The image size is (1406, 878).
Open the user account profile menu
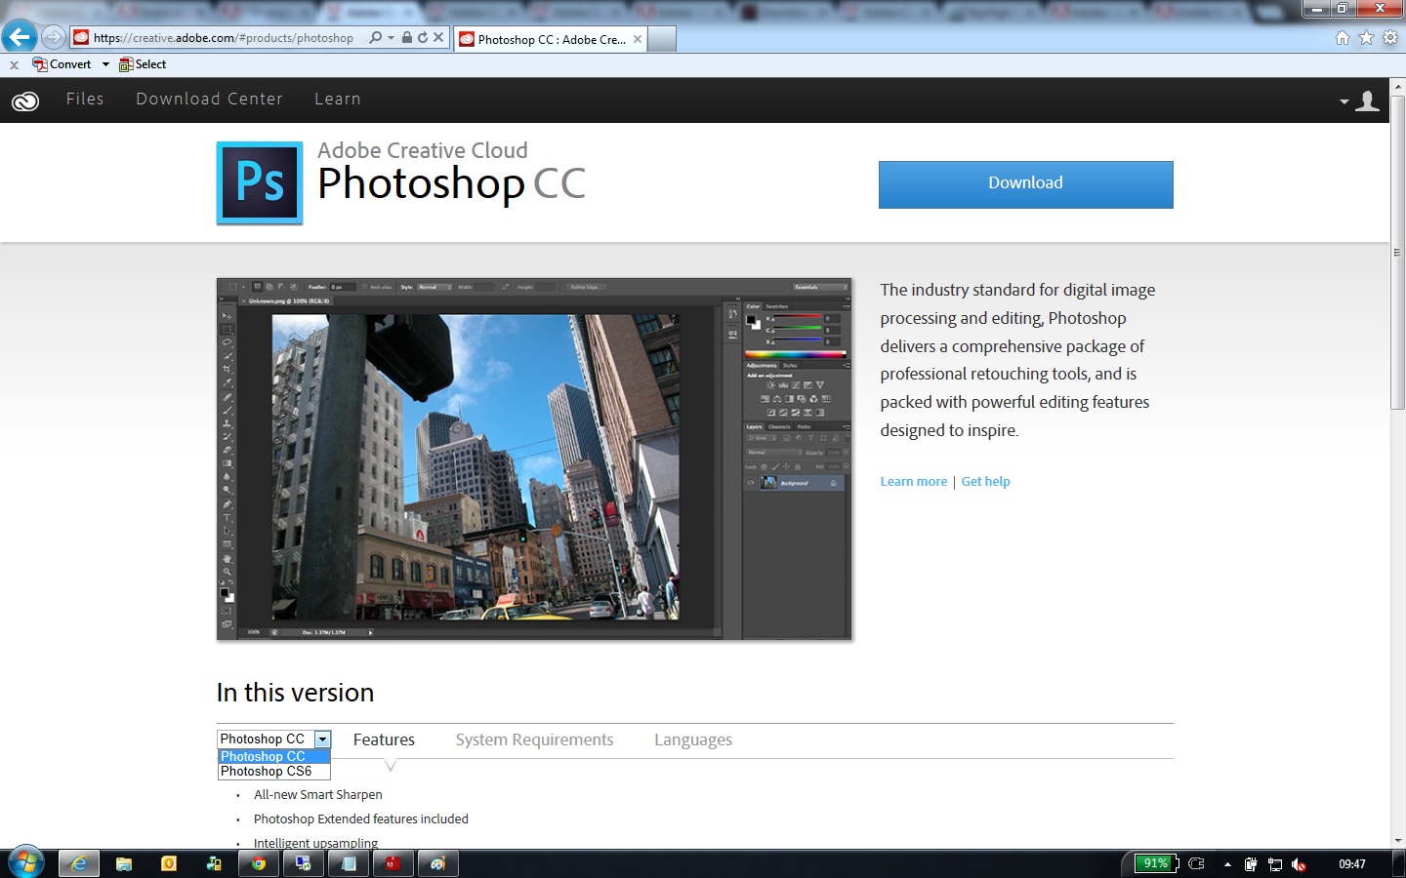(1360, 100)
